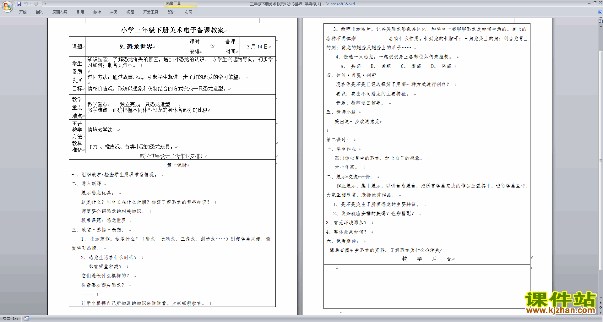Click the vertical scrollbar down arrow
The height and width of the screenshot is (322, 603).
[x=601, y=298]
